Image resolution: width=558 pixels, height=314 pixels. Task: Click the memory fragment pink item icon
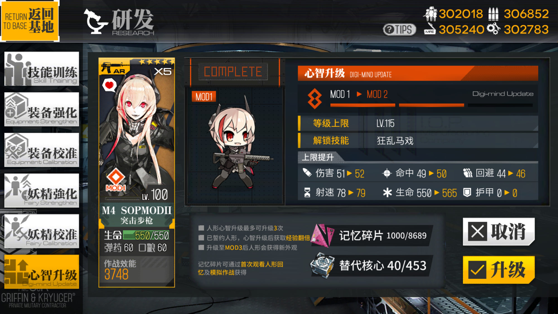tap(322, 235)
